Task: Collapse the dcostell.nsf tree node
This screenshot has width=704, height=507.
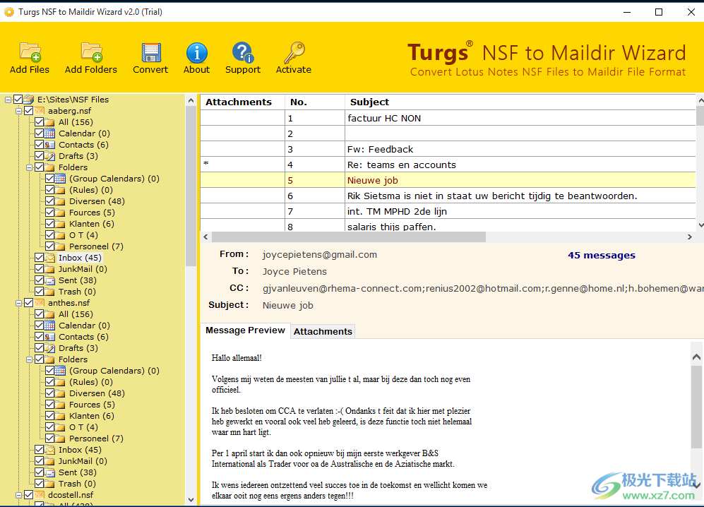Action: coord(18,495)
